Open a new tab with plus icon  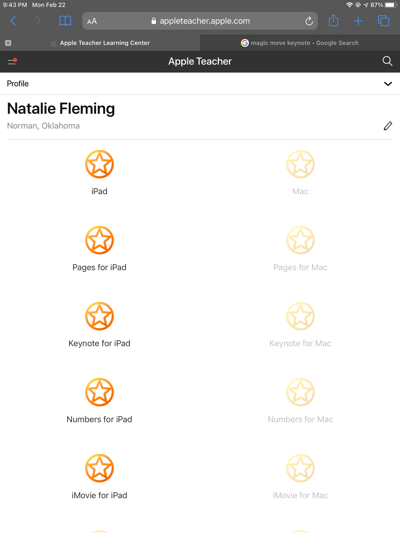[358, 21]
